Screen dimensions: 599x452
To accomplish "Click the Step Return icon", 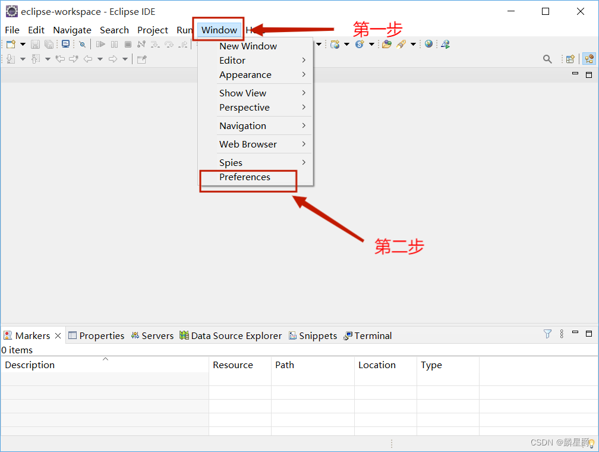I will tap(183, 45).
